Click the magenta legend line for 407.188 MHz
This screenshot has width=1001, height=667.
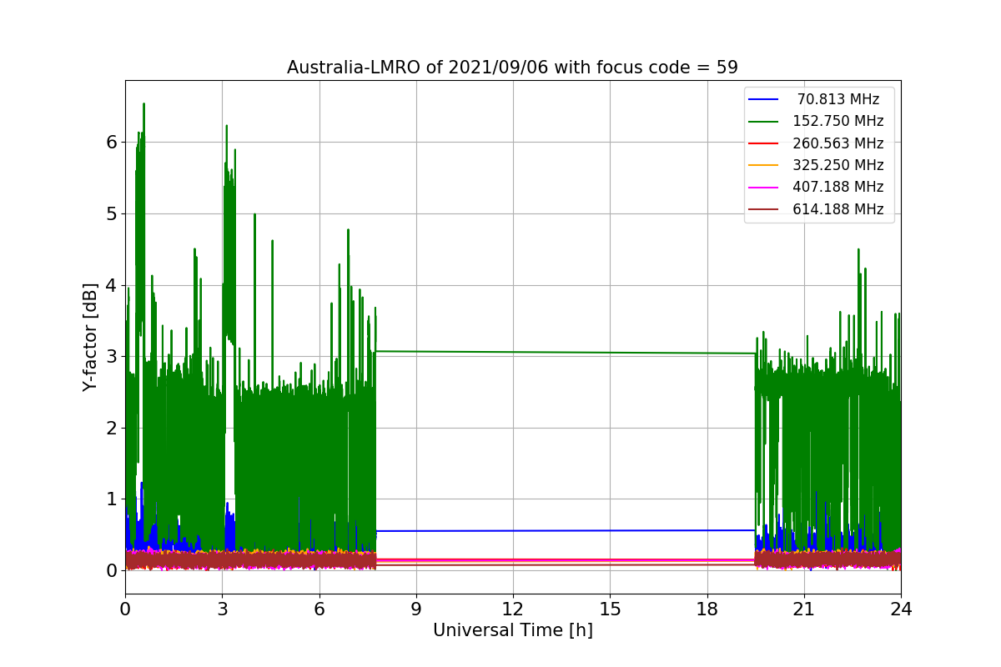tap(763, 188)
